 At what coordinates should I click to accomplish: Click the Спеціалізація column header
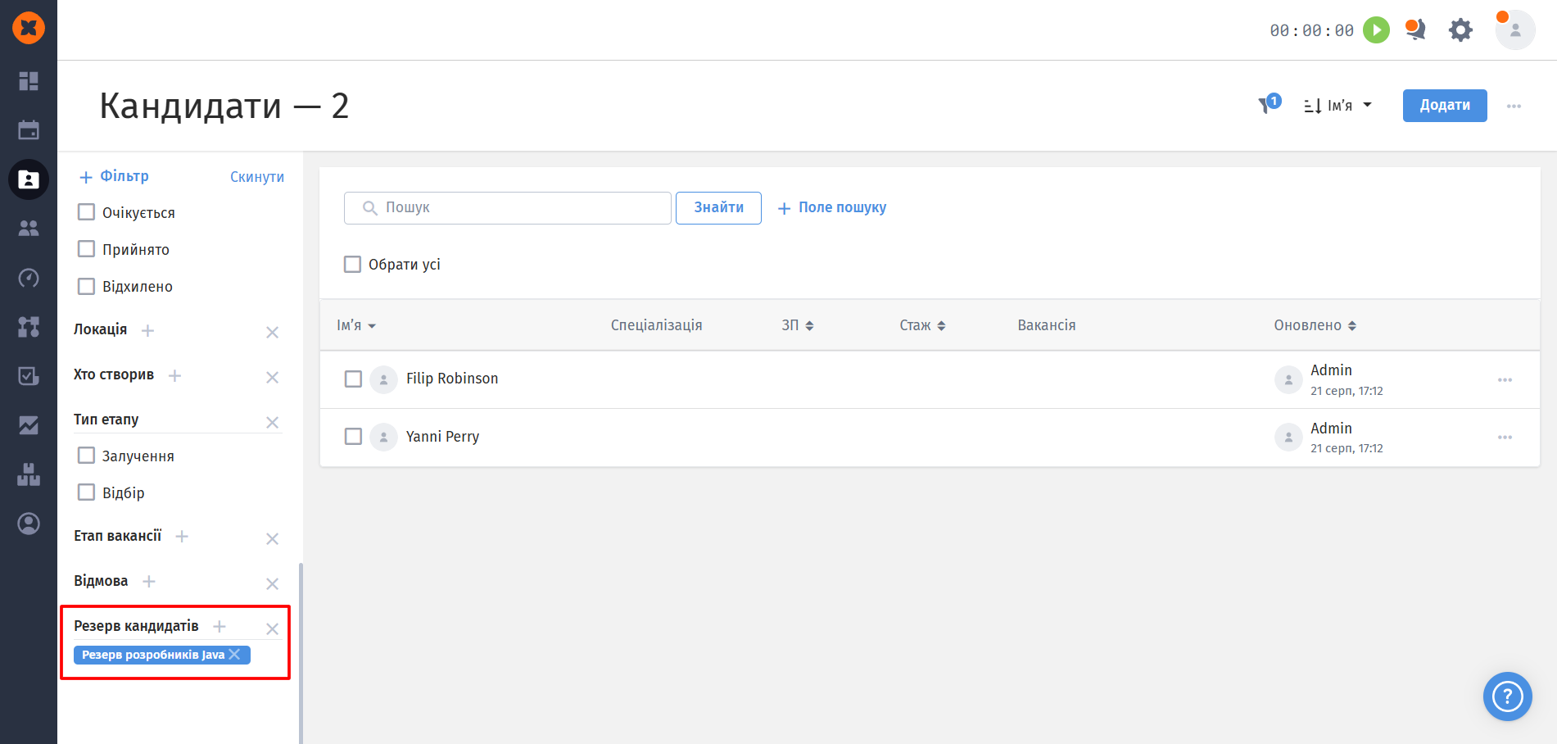(657, 325)
